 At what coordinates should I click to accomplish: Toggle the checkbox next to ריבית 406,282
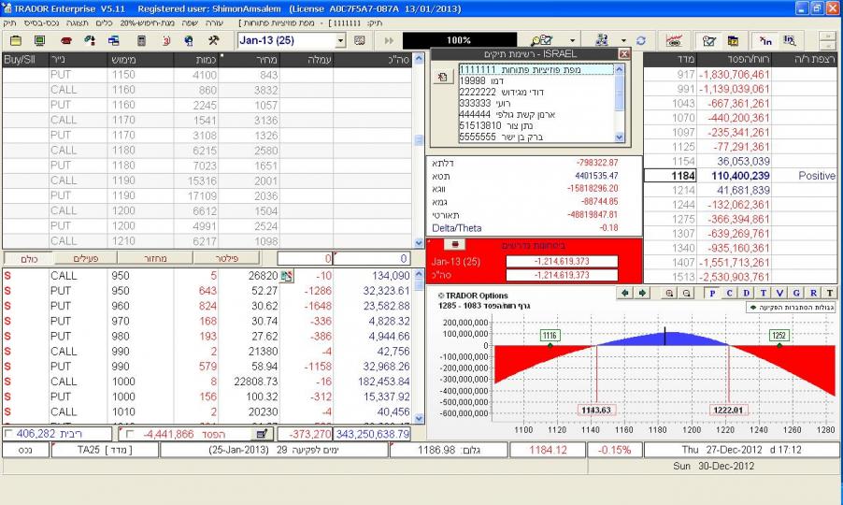[8, 434]
